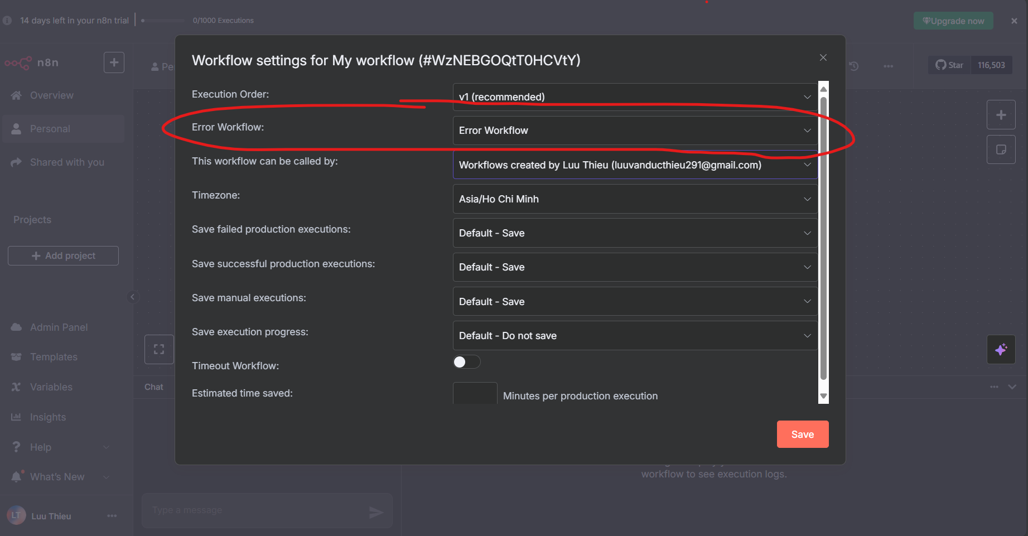Click the send message arrow icon

tap(377, 512)
